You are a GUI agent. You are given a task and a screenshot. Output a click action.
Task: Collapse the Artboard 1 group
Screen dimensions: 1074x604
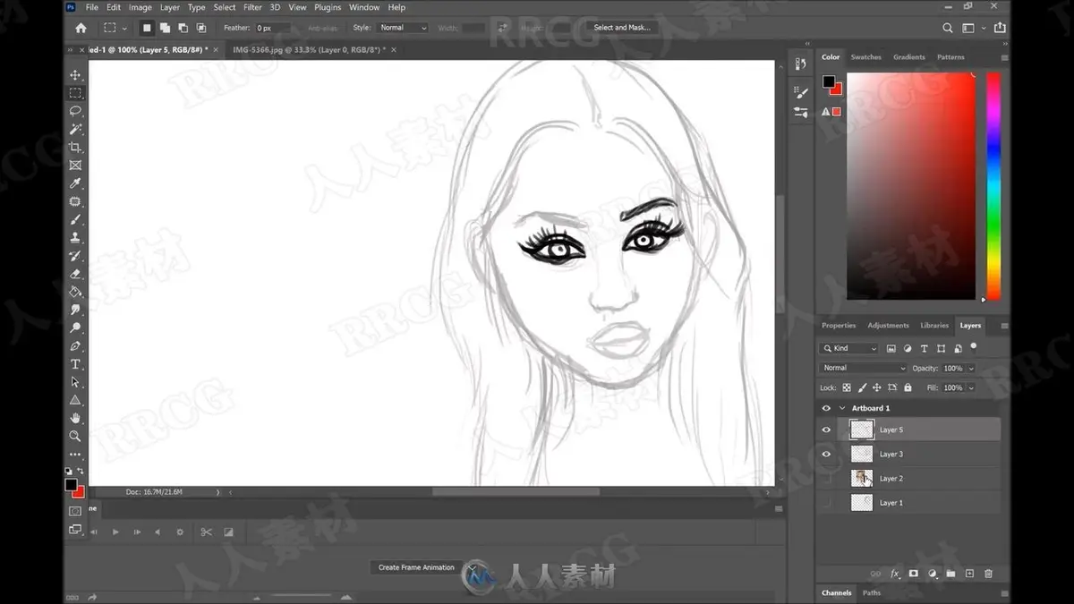pos(842,408)
